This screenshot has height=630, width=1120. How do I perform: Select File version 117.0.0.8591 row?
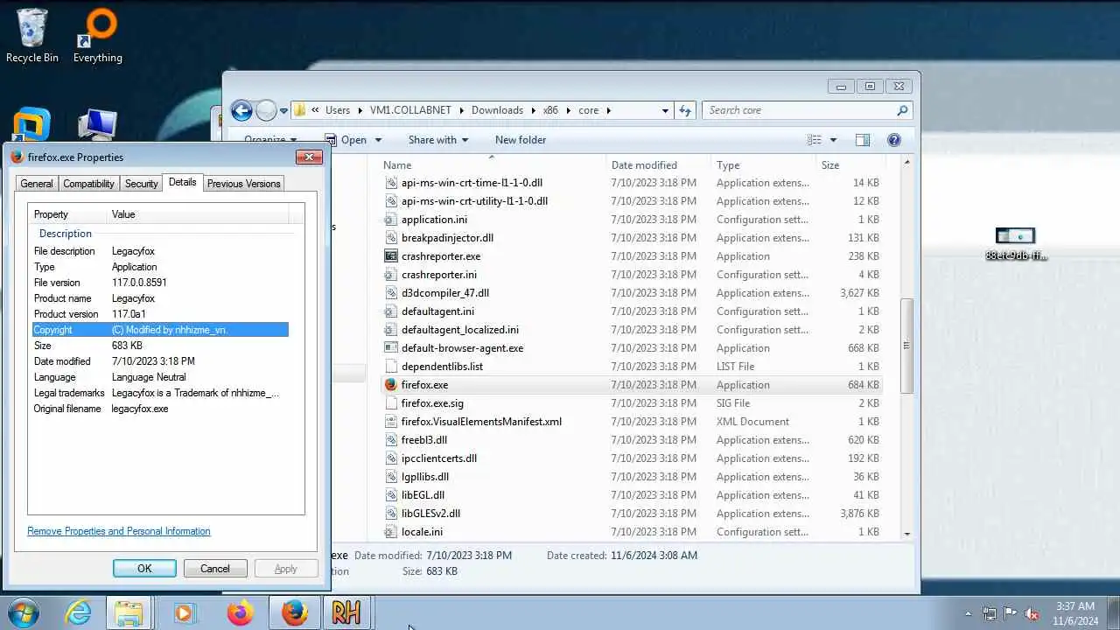pos(160,283)
